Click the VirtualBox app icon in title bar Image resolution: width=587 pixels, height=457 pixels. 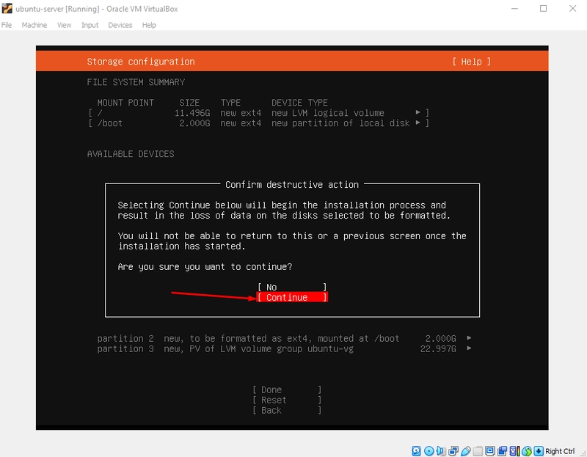tap(7, 8)
